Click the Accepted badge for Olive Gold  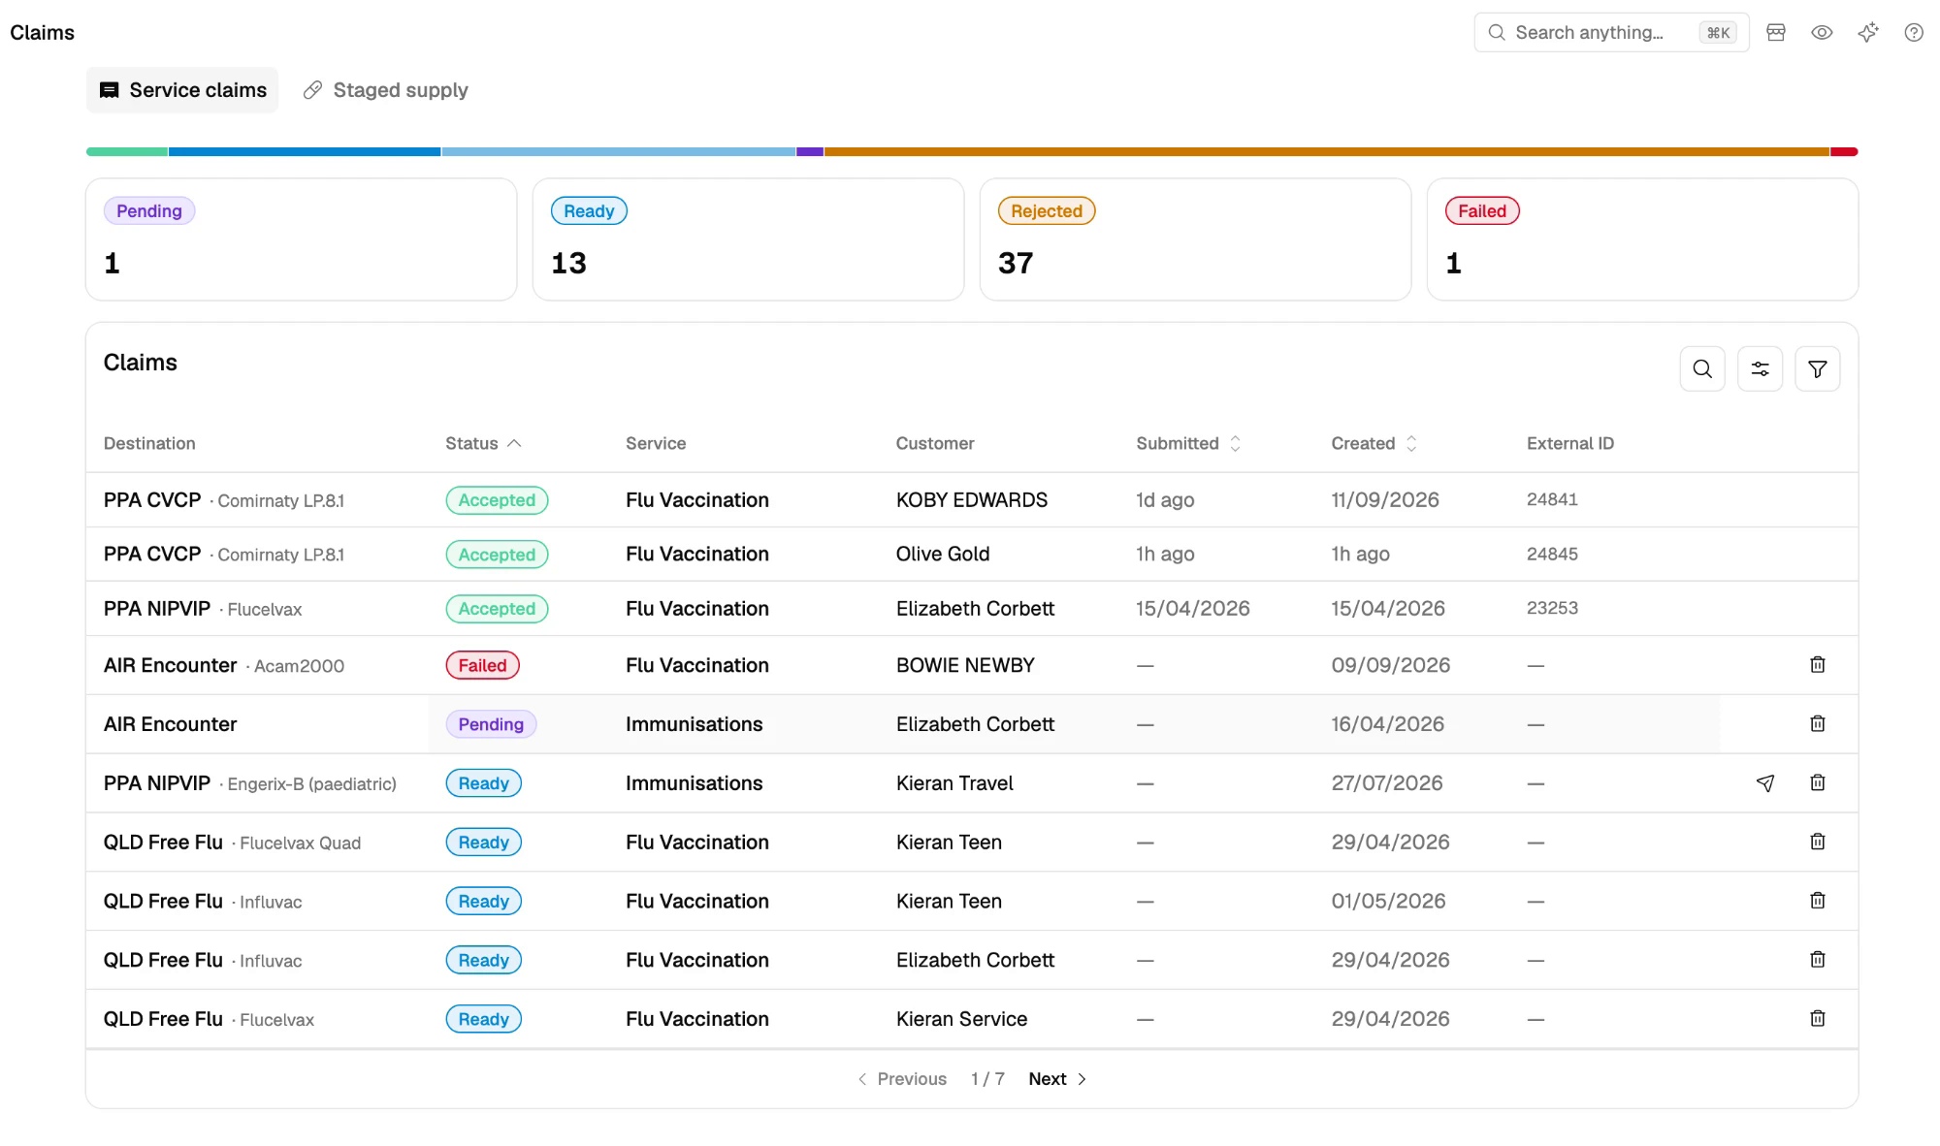[497, 555]
